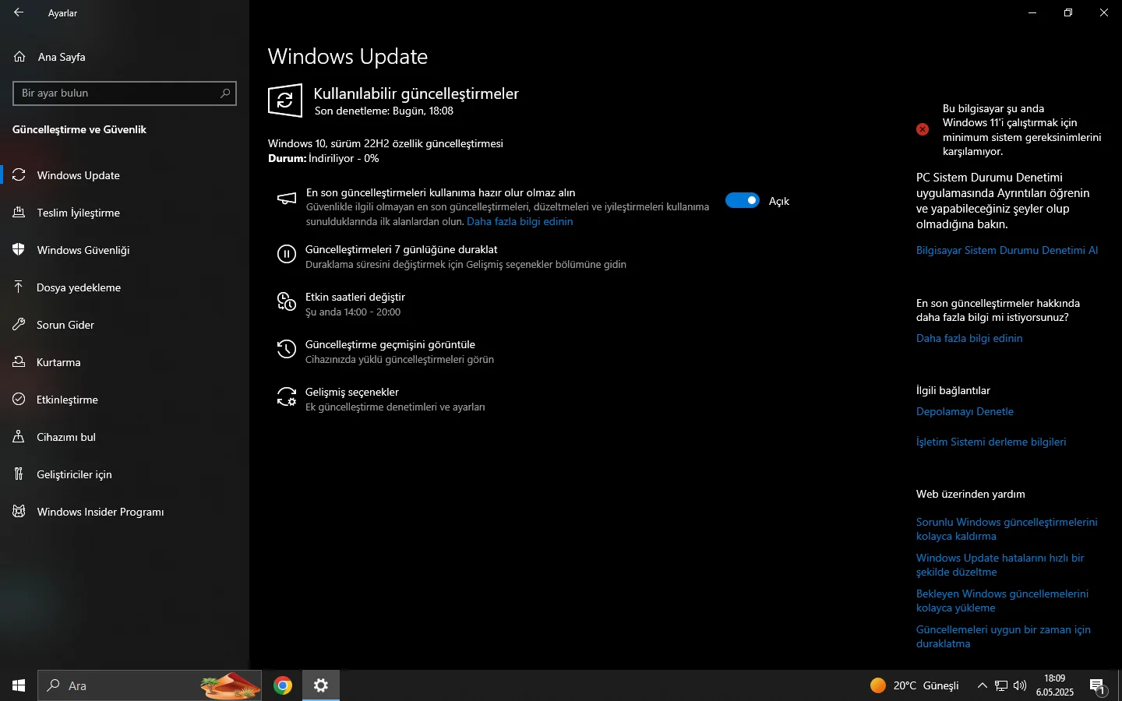Select the Dosya yedekleme upload arrow icon
Image resolution: width=1122 pixels, height=701 pixels.
pos(19,287)
